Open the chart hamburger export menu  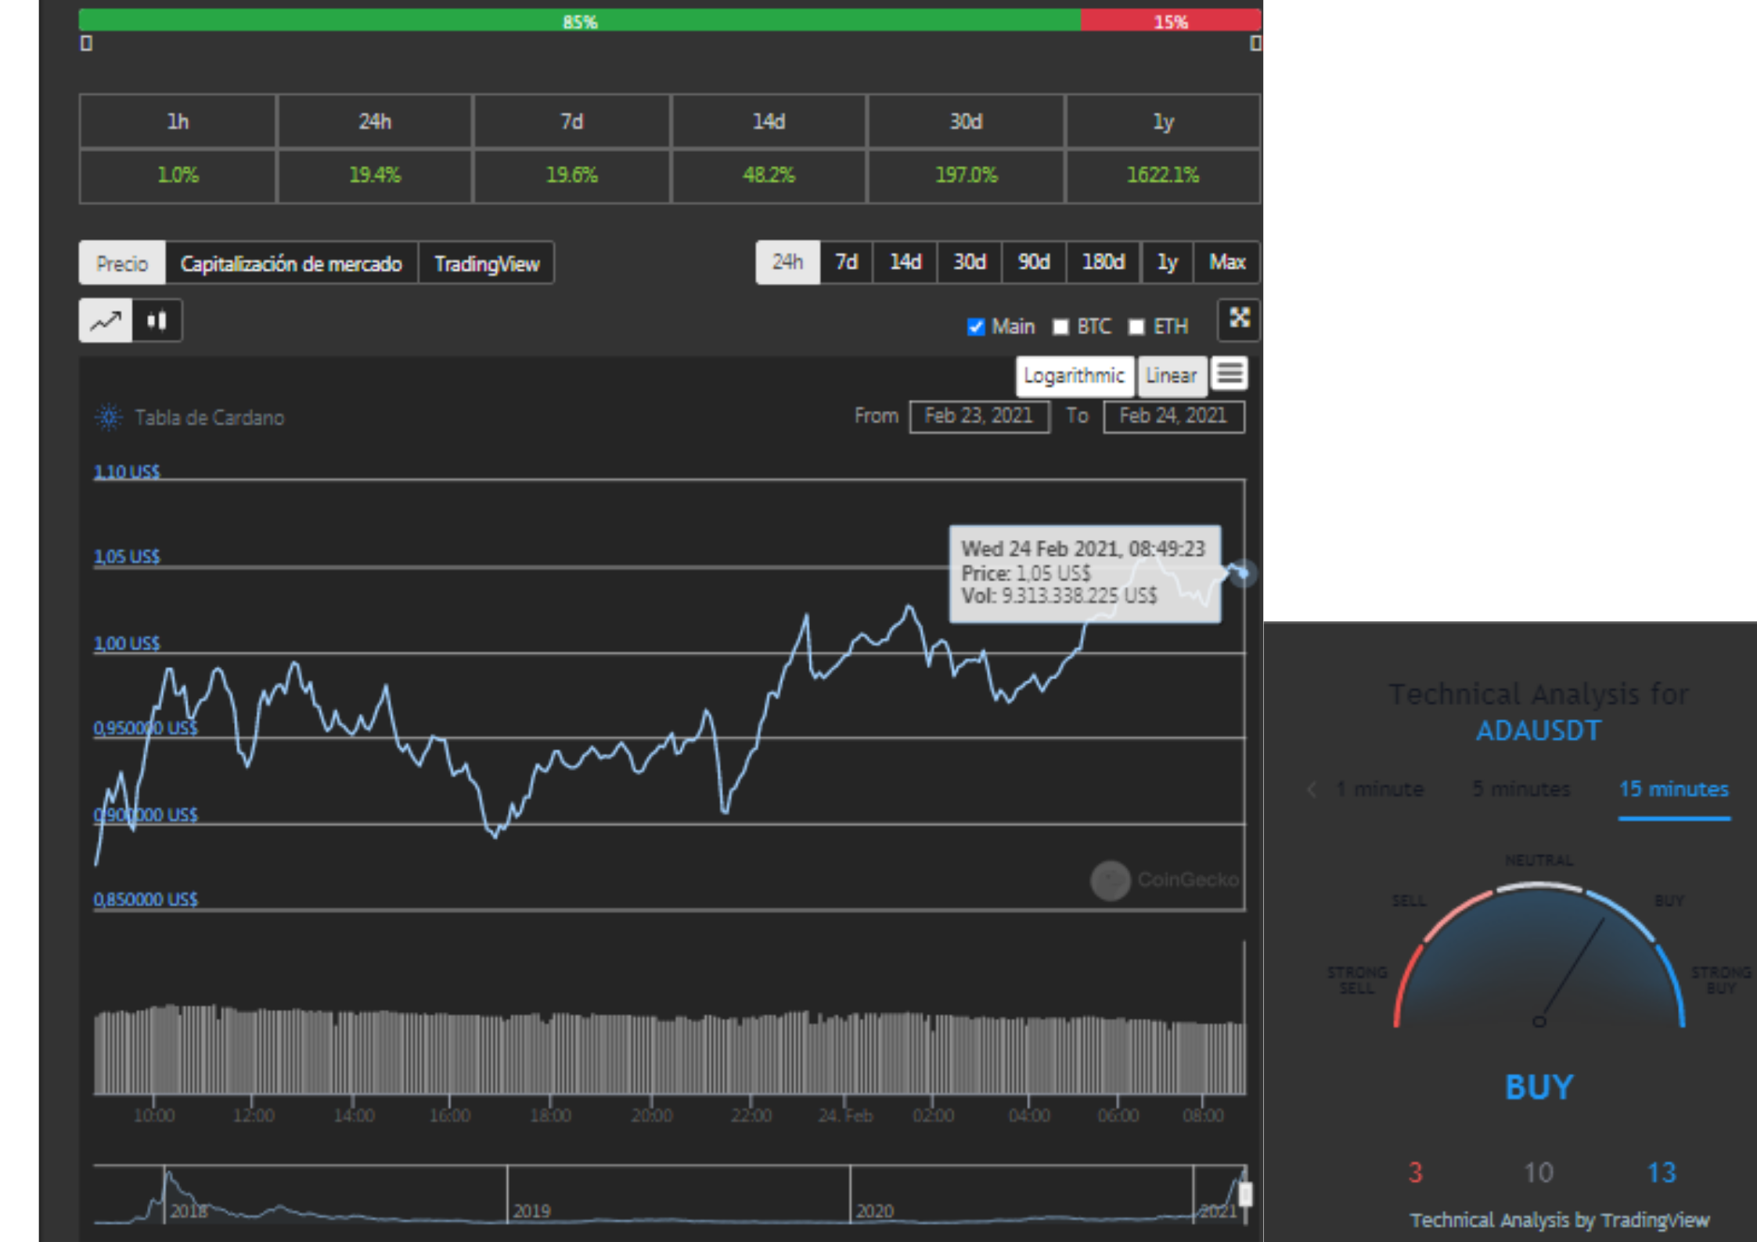pos(1230,374)
